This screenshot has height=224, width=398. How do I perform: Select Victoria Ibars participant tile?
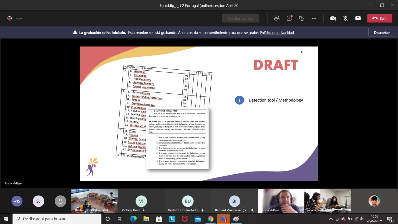(141, 201)
